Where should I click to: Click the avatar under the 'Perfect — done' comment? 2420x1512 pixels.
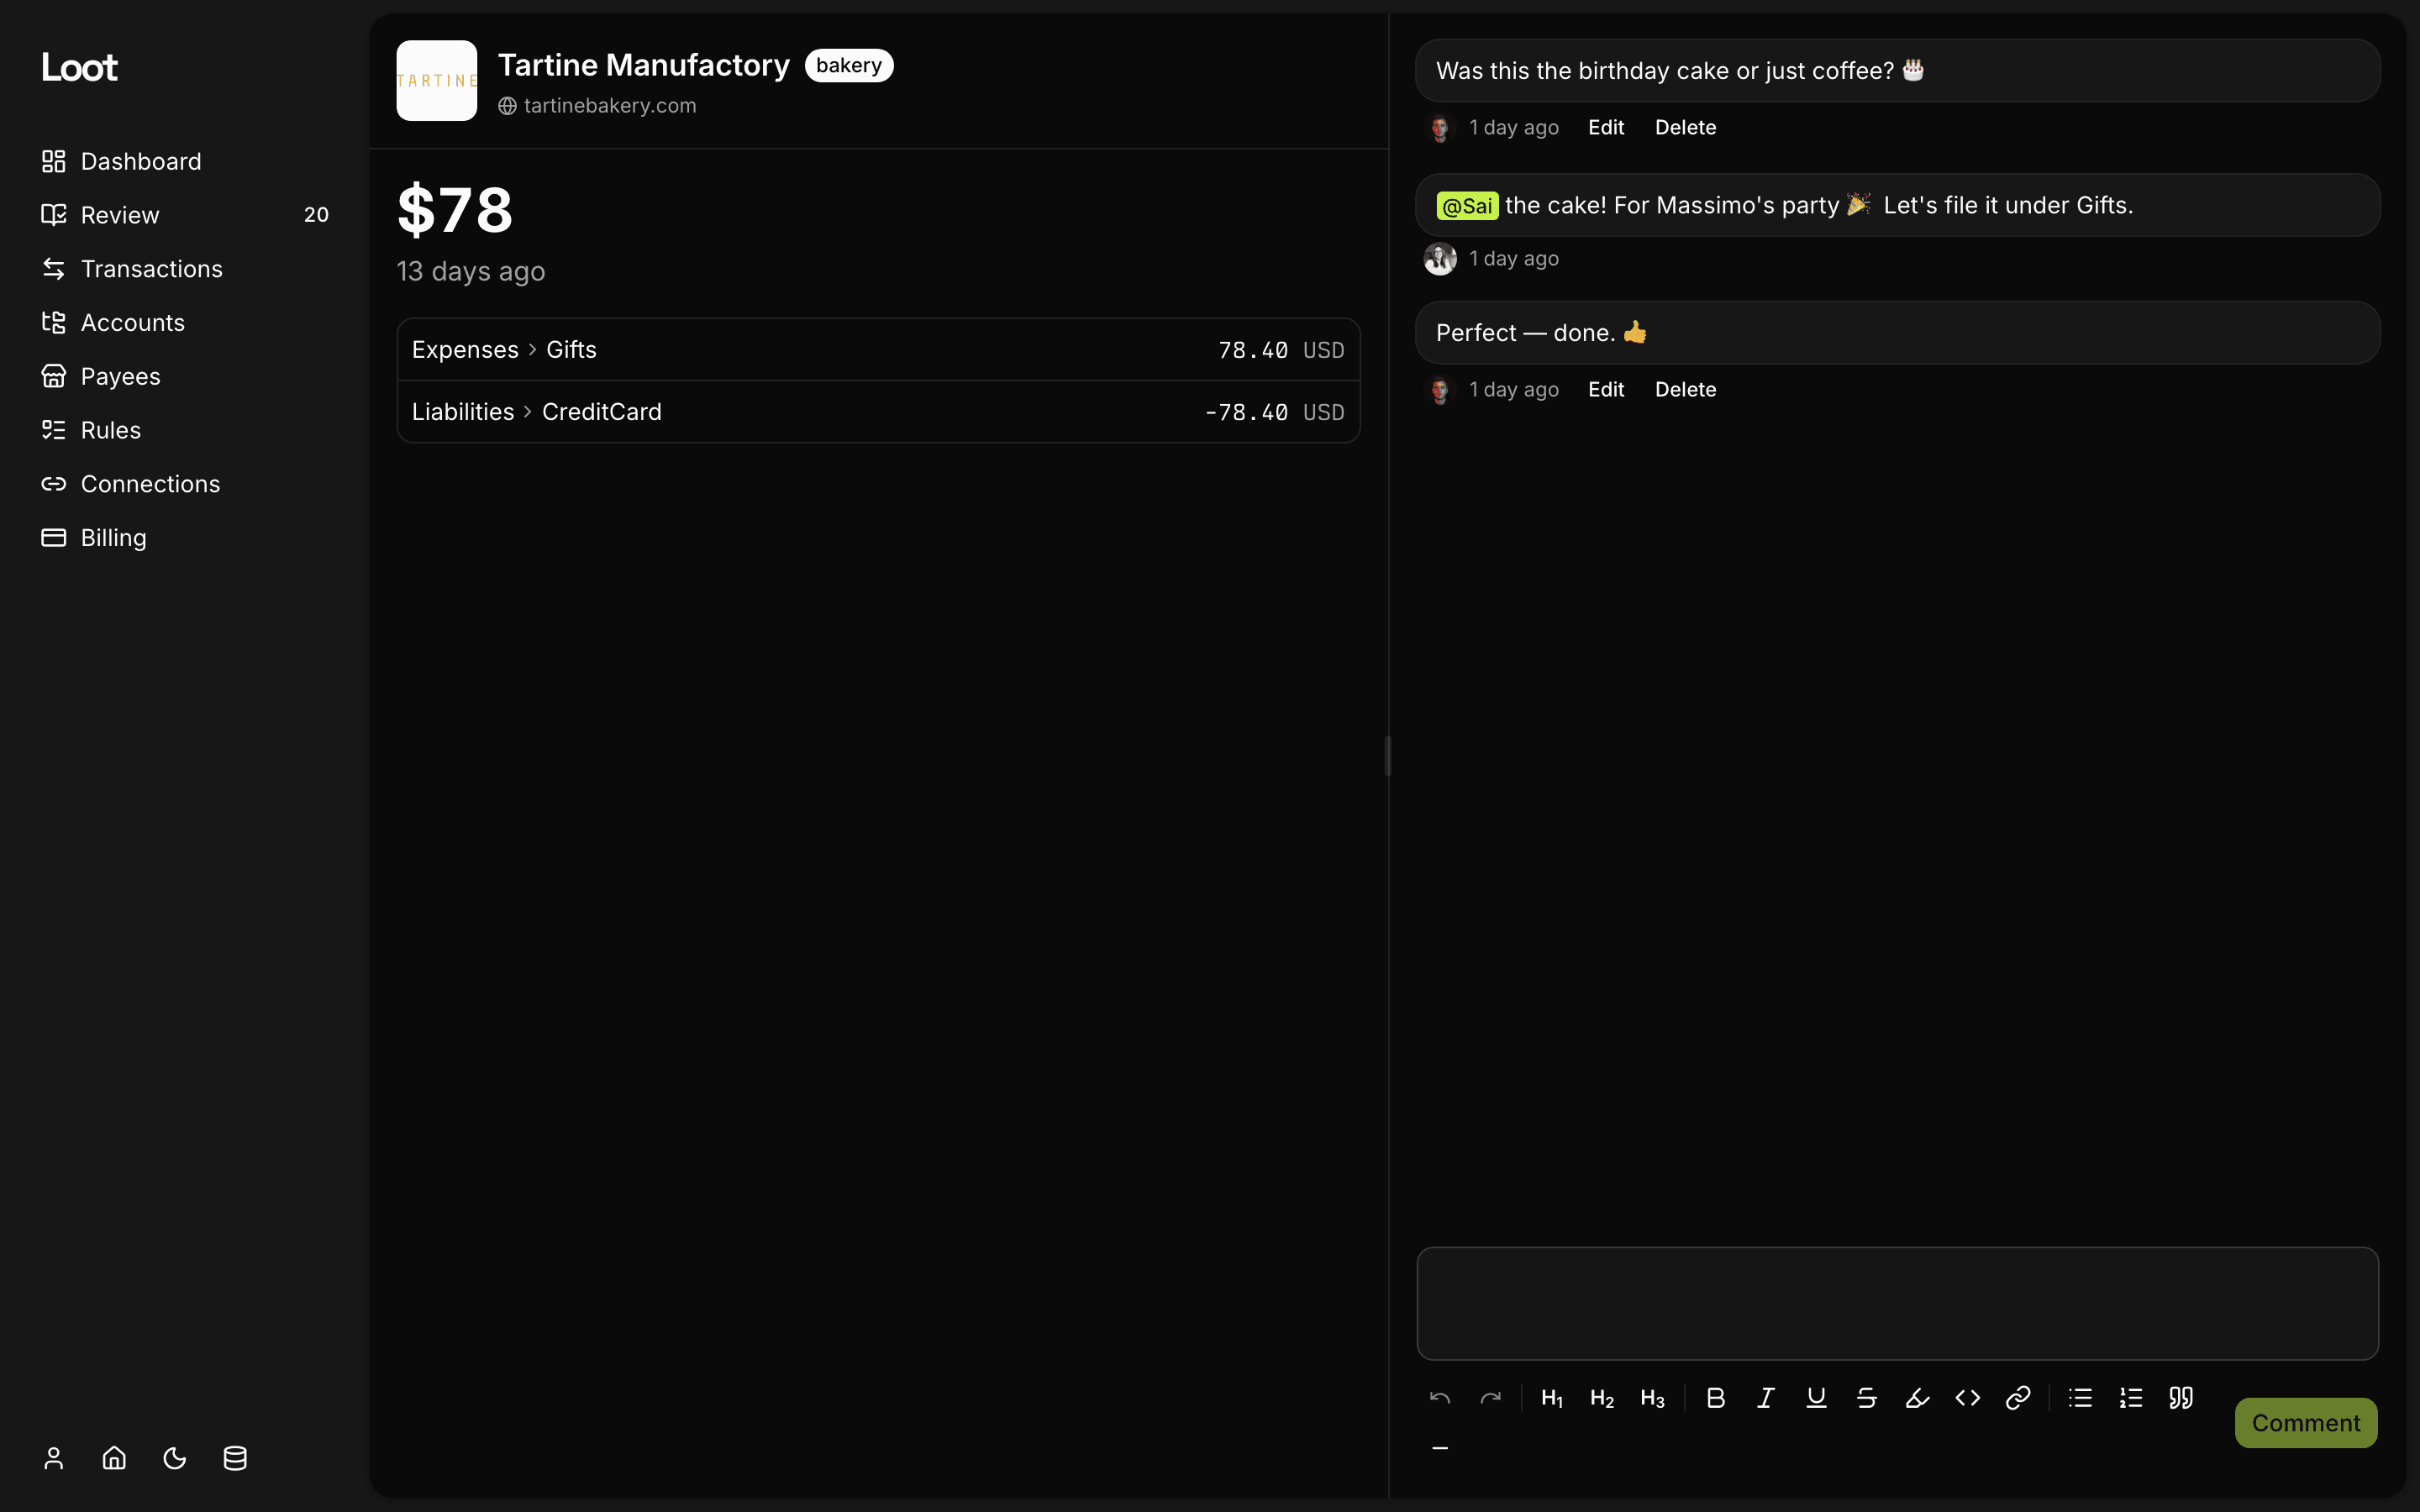[x=1440, y=390]
